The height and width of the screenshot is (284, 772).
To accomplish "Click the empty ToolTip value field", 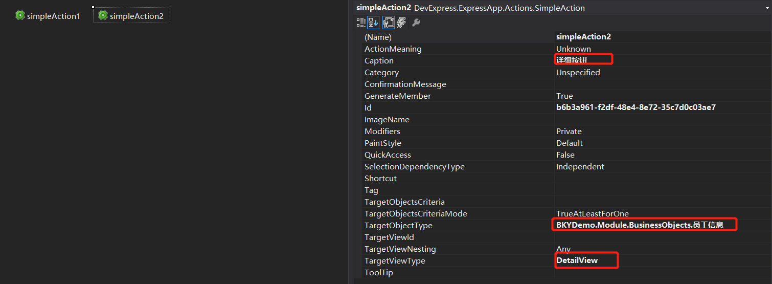I will [660, 272].
